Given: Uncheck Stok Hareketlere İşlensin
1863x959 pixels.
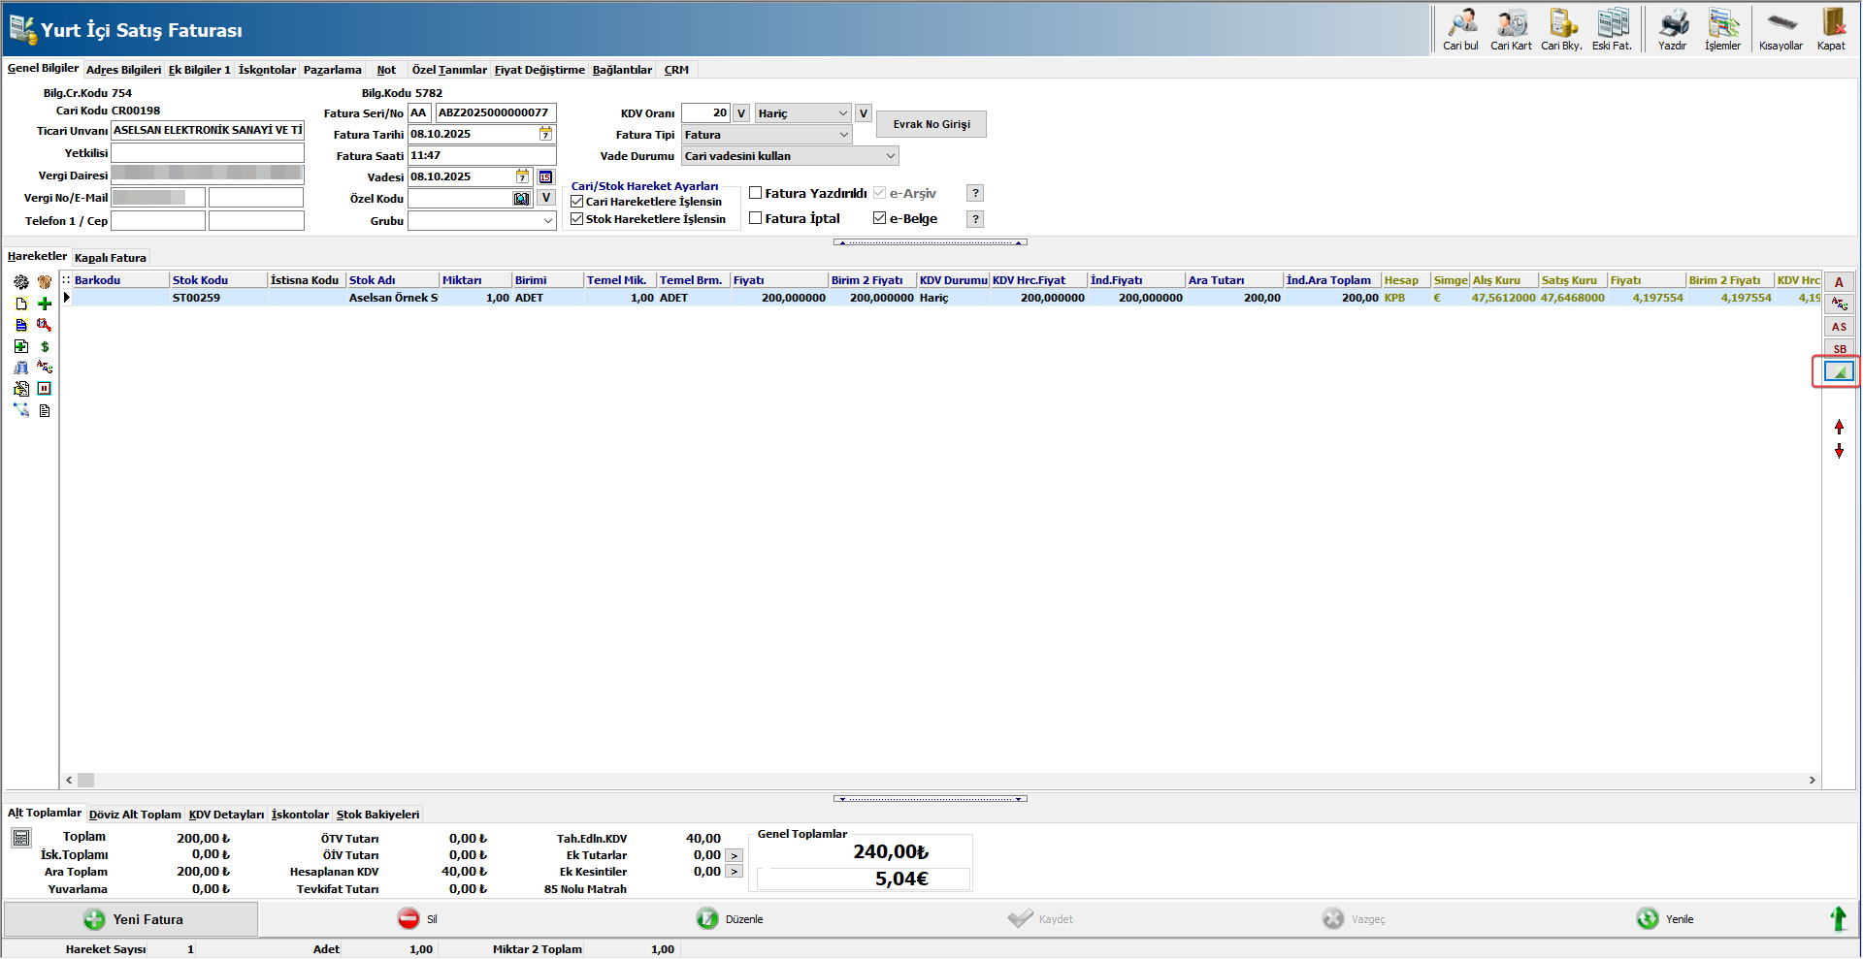Looking at the screenshot, I should tap(577, 219).
